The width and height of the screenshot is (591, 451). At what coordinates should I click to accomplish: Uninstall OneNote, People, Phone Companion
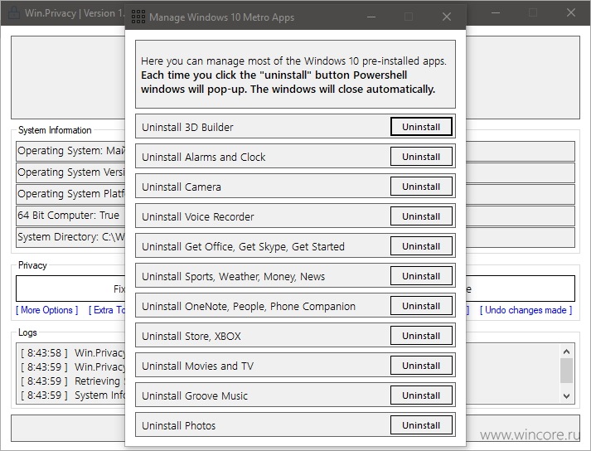[421, 305]
